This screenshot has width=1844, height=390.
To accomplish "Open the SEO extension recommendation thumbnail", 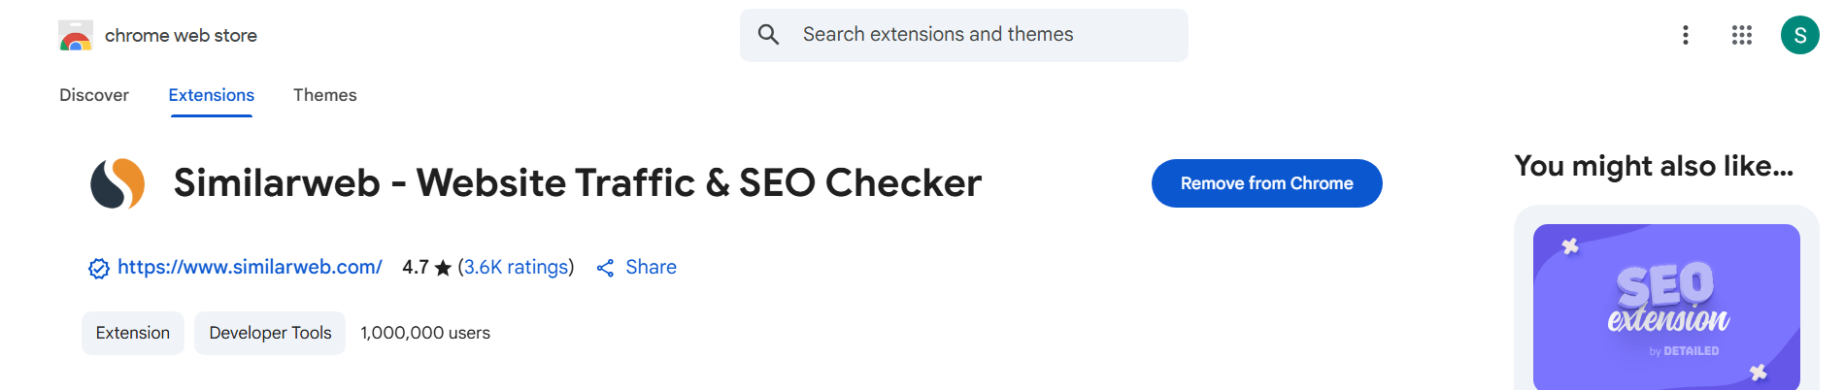I will (1666, 307).
